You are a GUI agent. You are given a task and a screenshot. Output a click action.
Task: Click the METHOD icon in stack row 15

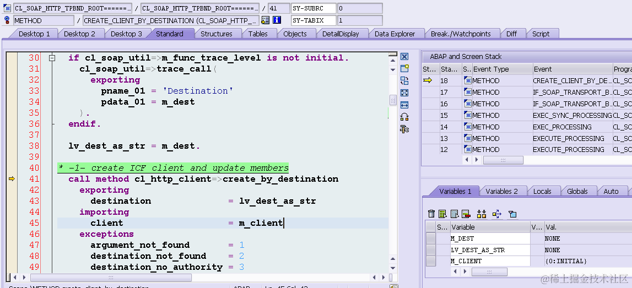[467, 115]
